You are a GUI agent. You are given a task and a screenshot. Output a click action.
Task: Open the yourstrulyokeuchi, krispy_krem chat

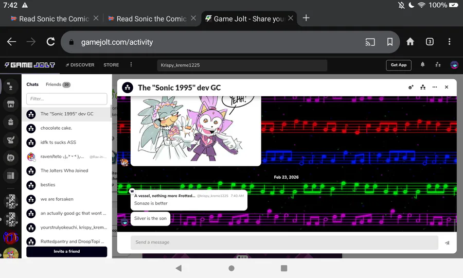tap(67, 228)
